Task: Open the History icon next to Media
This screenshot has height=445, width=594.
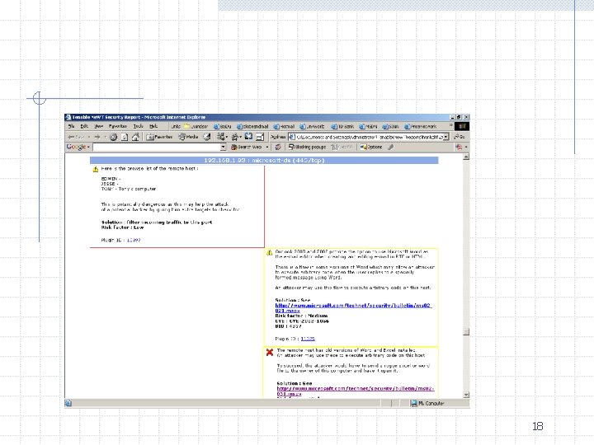Action: 206,137
